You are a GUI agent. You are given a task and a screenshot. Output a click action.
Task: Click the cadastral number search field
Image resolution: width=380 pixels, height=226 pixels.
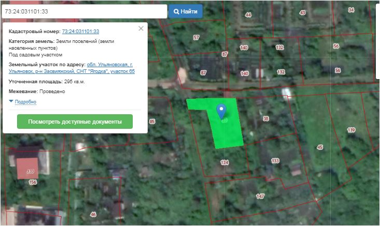[84, 11]
